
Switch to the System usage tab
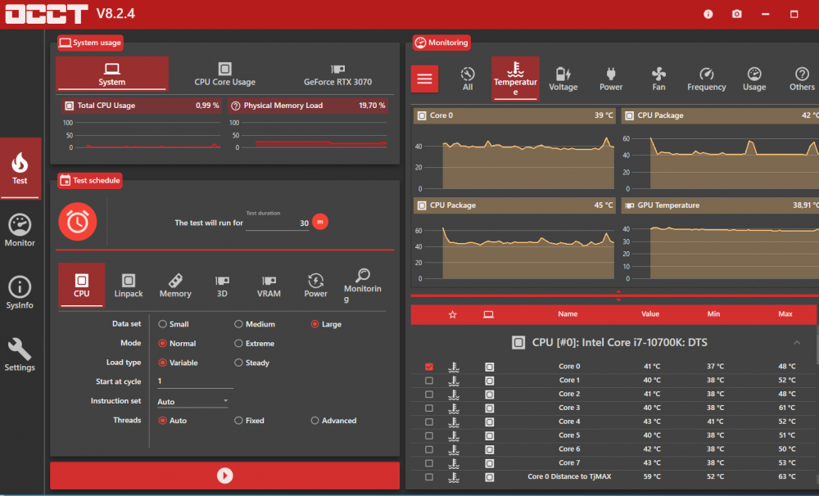pyautogui.click(x=111, y=74)
